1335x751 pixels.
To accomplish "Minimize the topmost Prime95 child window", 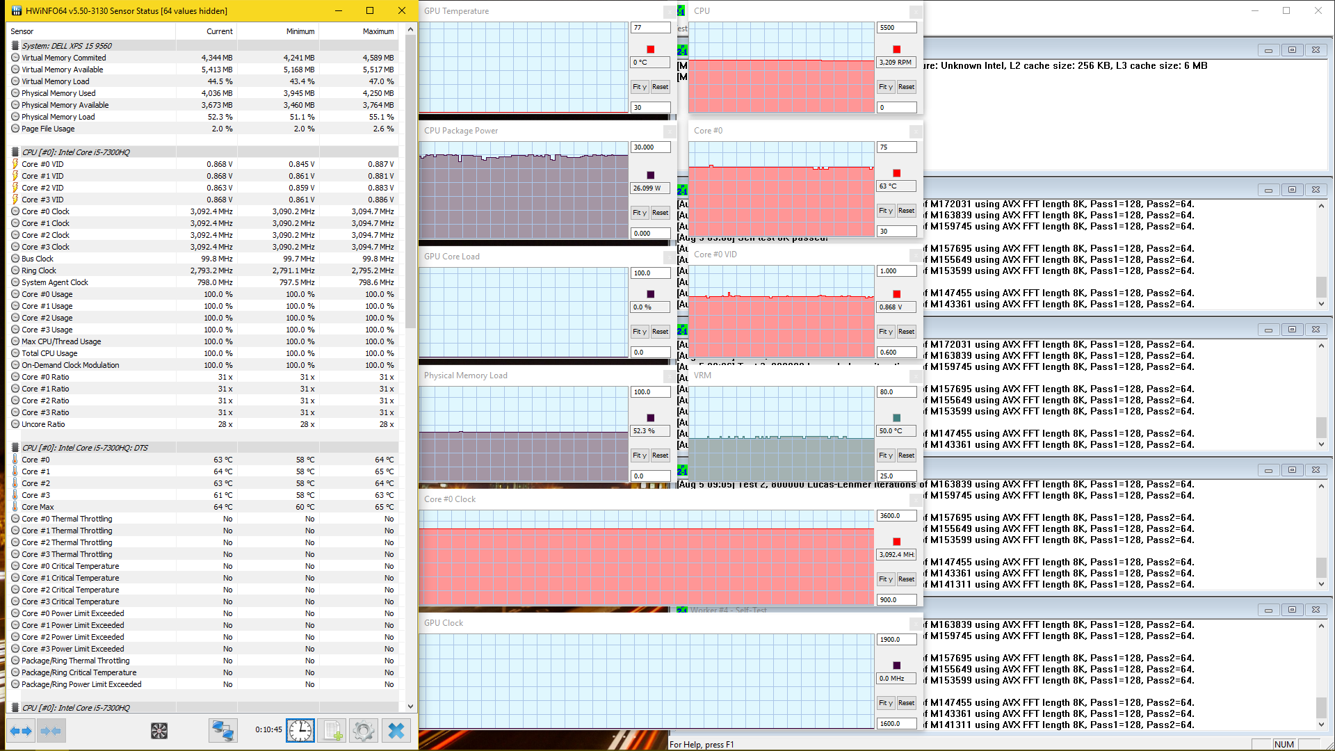I will tap(1268, 50).
